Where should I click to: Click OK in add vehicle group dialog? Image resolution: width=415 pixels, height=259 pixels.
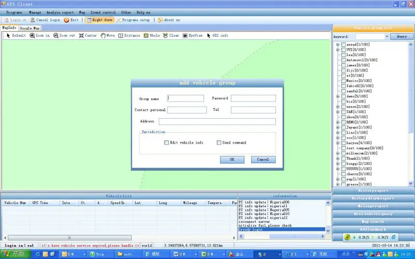(232, 160)
